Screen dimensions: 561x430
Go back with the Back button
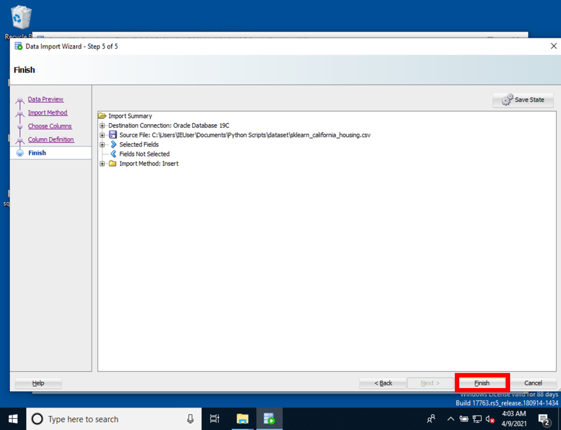point(383,383)
